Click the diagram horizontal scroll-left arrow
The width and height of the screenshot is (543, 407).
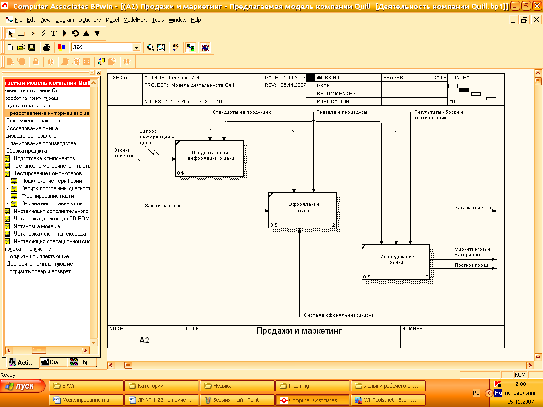tap(111, 365)
